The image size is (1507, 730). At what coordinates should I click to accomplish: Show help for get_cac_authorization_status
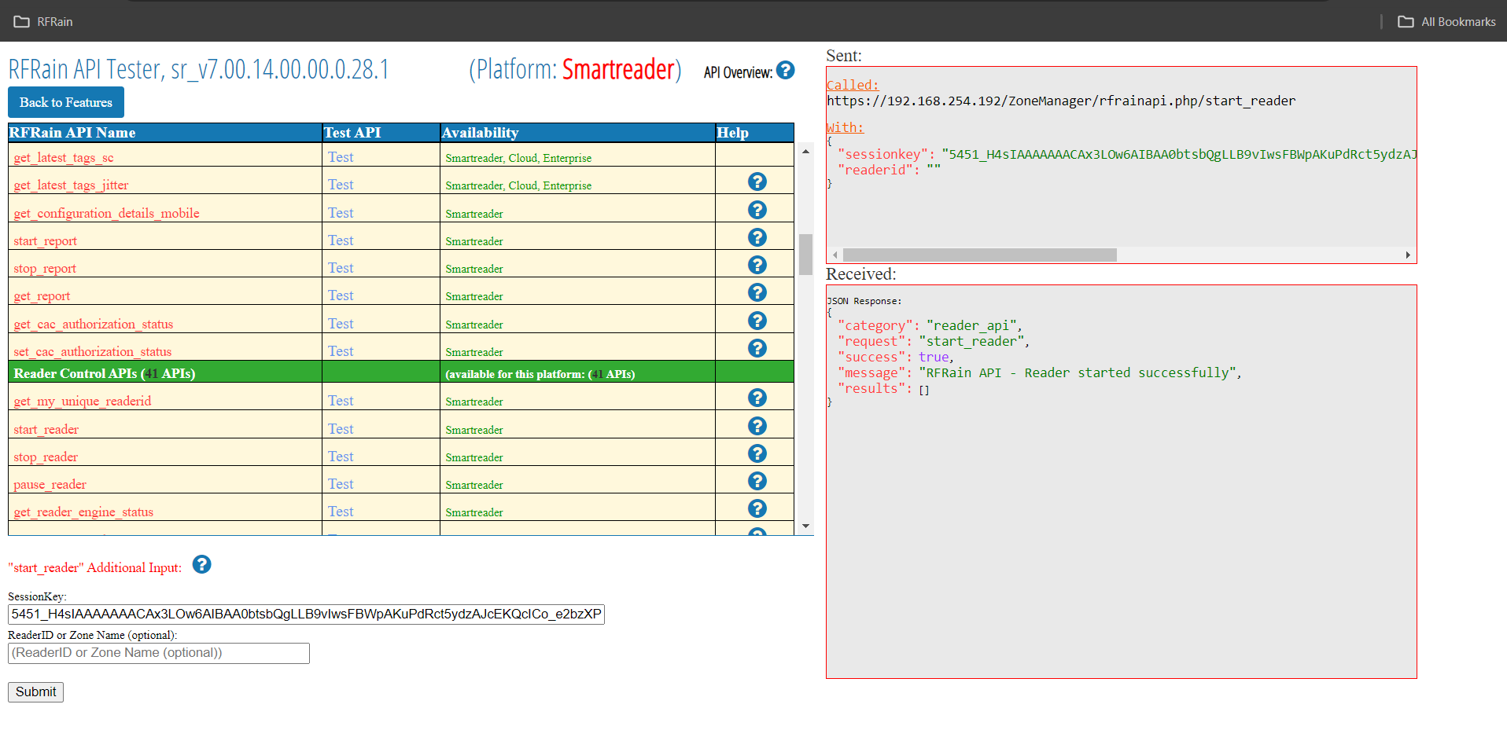coord(757,321)
